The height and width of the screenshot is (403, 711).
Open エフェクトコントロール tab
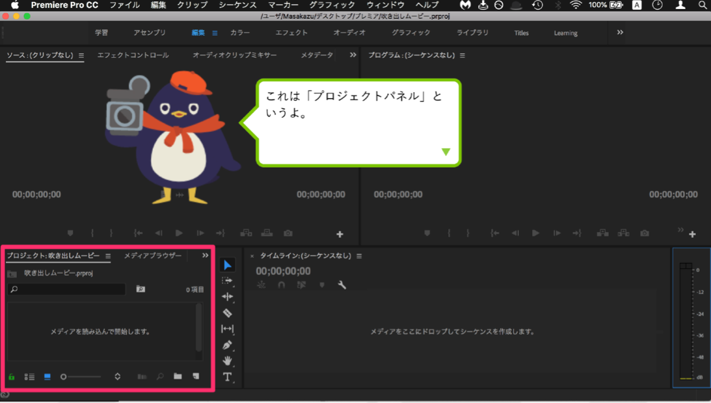coord(133,55)
